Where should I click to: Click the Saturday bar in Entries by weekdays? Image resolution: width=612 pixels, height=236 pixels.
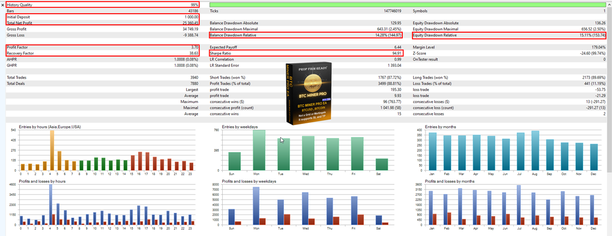tap(381, 164)
